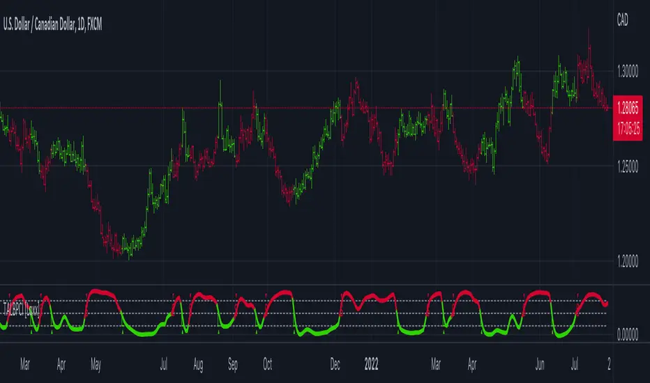Select the 17:05:25 countdown in the price tag
This screenshot has width=650, height=383.
(x=628, y=129)
